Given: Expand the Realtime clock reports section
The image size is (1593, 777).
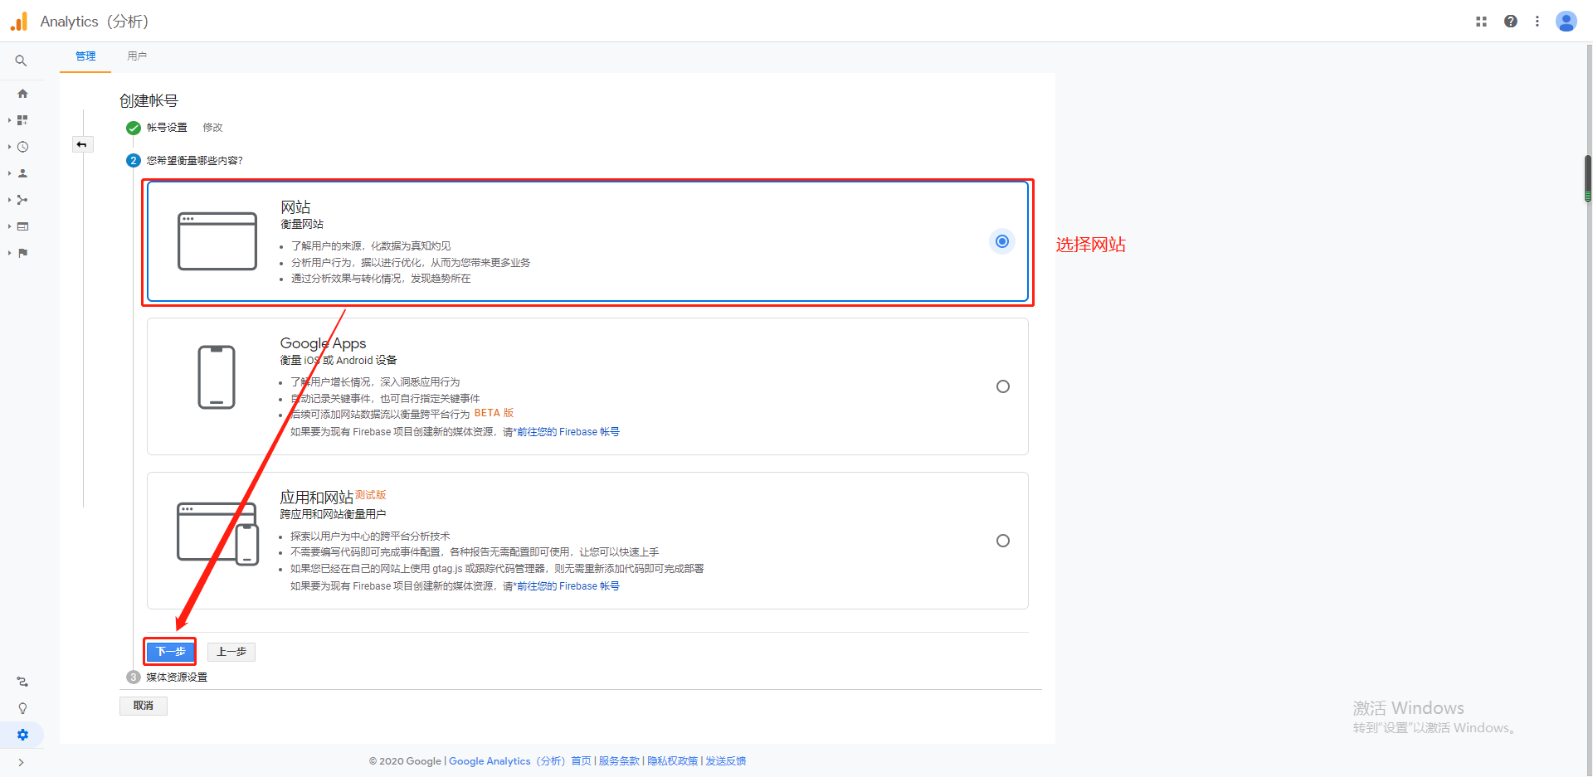Looking at the screenshot, I should [22, 147].
